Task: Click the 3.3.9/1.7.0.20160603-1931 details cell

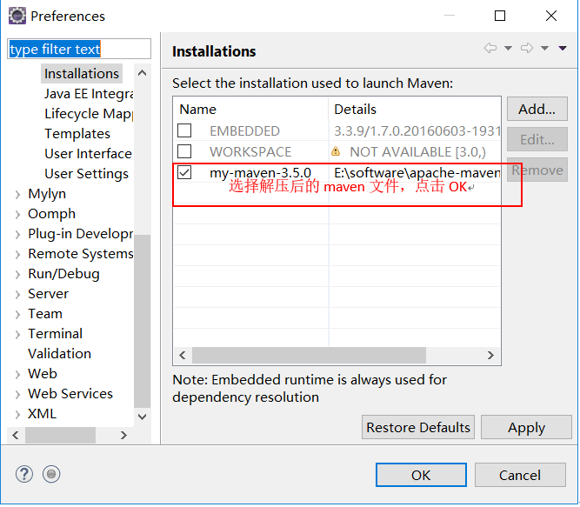Action: [x=417, y=131]
